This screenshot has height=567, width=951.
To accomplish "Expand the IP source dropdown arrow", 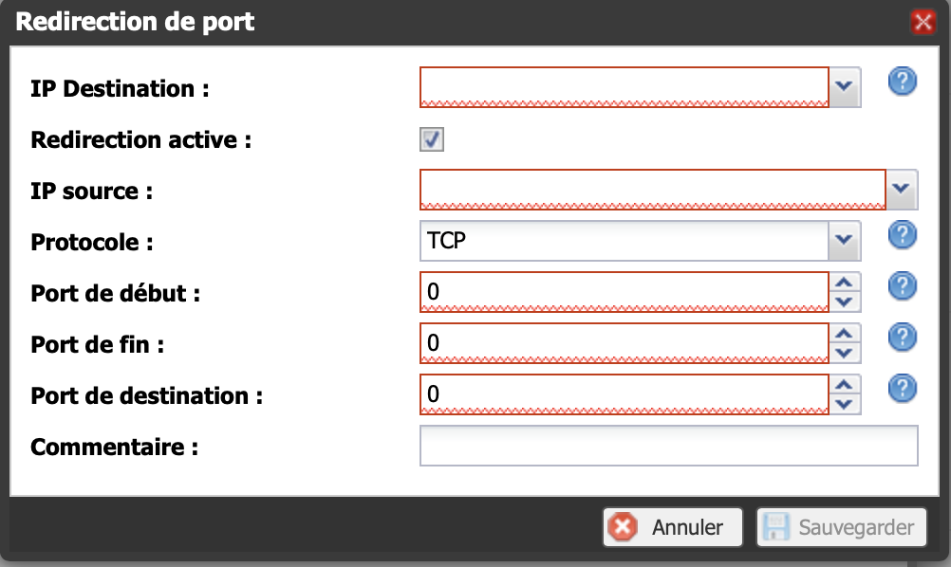I will 902,190.
